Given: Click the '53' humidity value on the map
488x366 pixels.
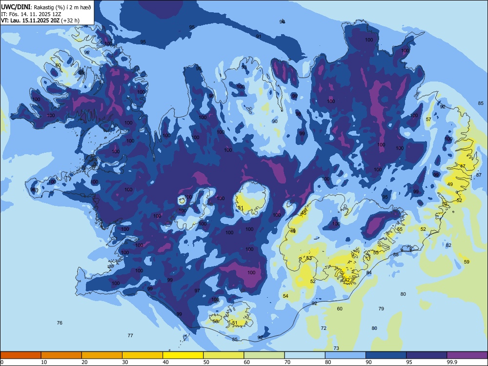Looking at the screenshot, I should [309, 258].
